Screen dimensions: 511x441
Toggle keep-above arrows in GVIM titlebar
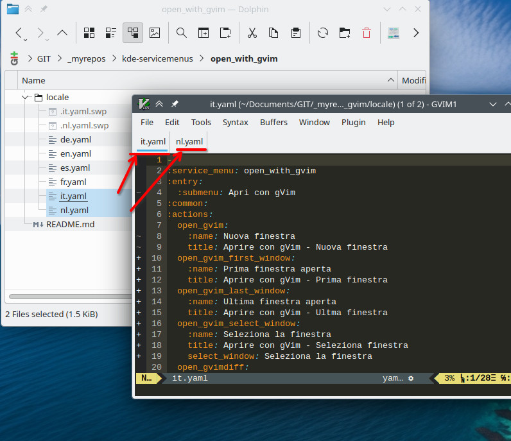pos(159,104)
